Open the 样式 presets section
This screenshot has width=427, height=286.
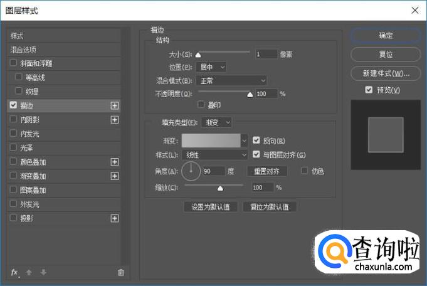[x=64, y=36]
